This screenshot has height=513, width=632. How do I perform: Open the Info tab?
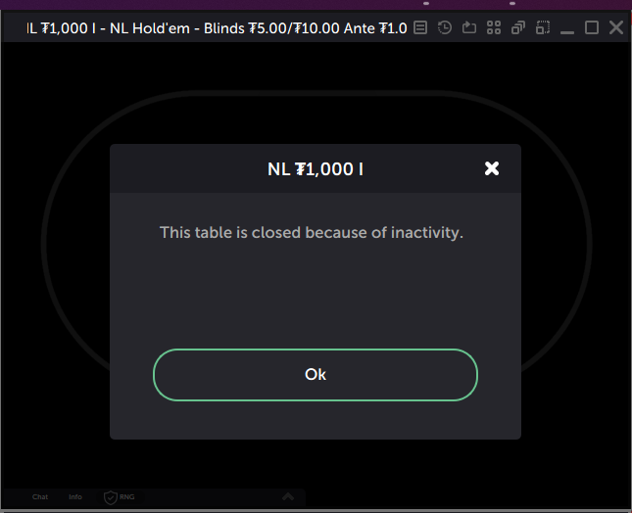click(75, 497)
